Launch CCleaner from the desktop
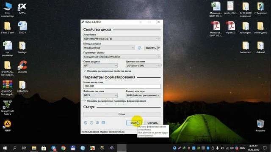 click(x=22, y=67)
